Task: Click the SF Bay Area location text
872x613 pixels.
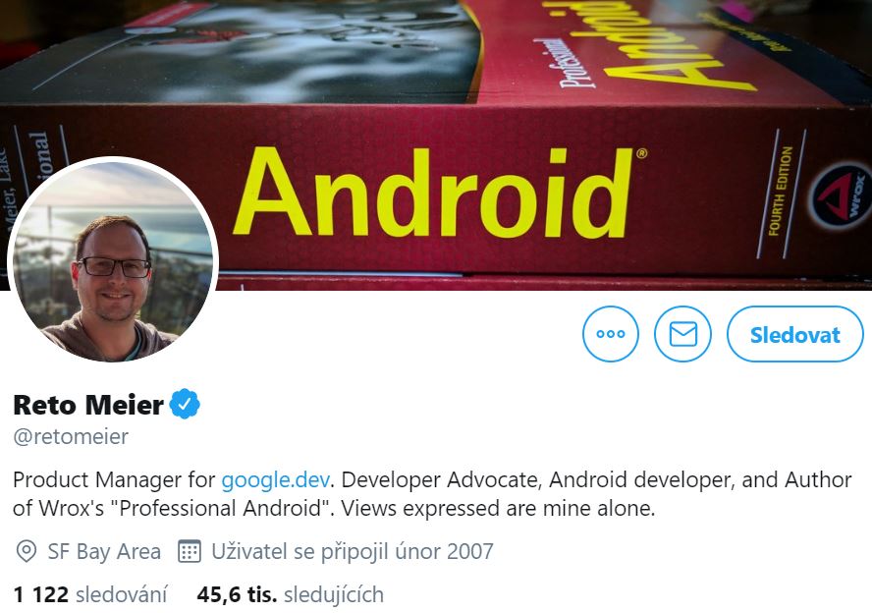Action: coord(104,551)
